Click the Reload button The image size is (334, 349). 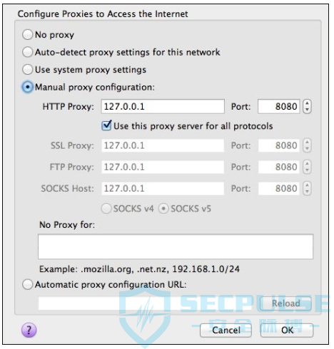(x=285, y=303)
